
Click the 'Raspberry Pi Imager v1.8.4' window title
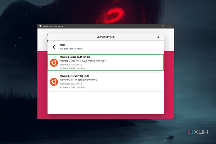pyautogui.click(x=52, y=26)
